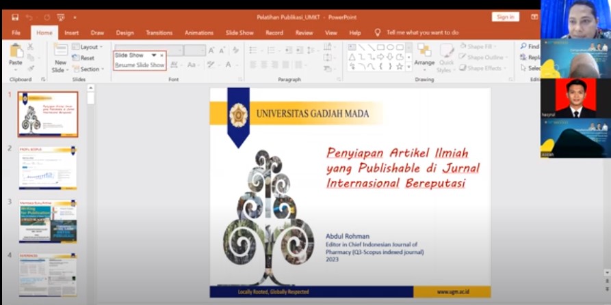Image resolution: width=611 pixels, height=305 pixels.
Task: Select the star shape in shapes gallery
Action: click(399, 67)
